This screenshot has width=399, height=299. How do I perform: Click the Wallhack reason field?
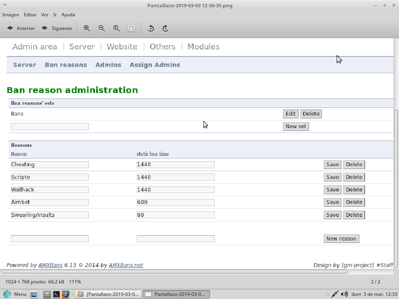(50, 190)
